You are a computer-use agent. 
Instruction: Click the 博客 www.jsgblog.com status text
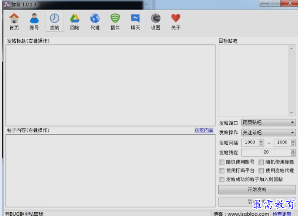pos(241,214)
